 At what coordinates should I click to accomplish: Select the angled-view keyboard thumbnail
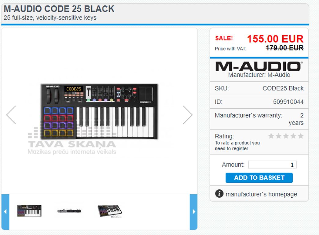(x=110, y=211)
